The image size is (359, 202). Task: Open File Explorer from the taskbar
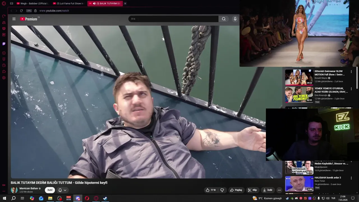pos(50,198)
